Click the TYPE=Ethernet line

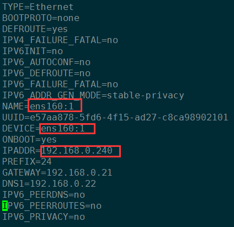(x=38, y=7)
